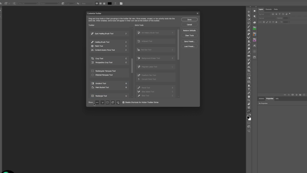The image size is (307, 173).
Task: Click Restore Defaults button
Action: click(189, 30)
